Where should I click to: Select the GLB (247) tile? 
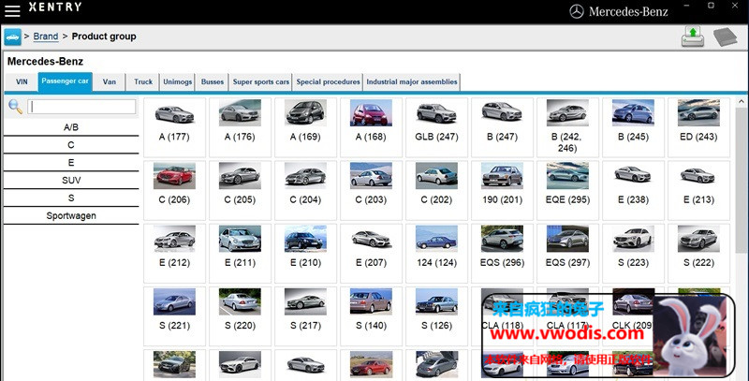(x=436, y=127)
